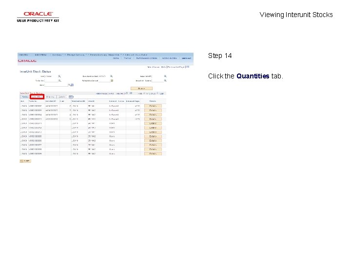Click the Add to Favorites link
Screen dimensions: 351x263
(169, 58)
